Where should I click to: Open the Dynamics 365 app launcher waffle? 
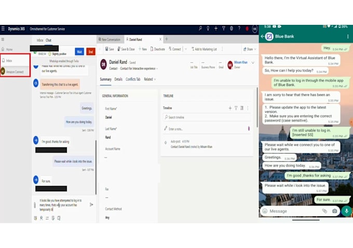pyautogui.click(x=3, y=29)
